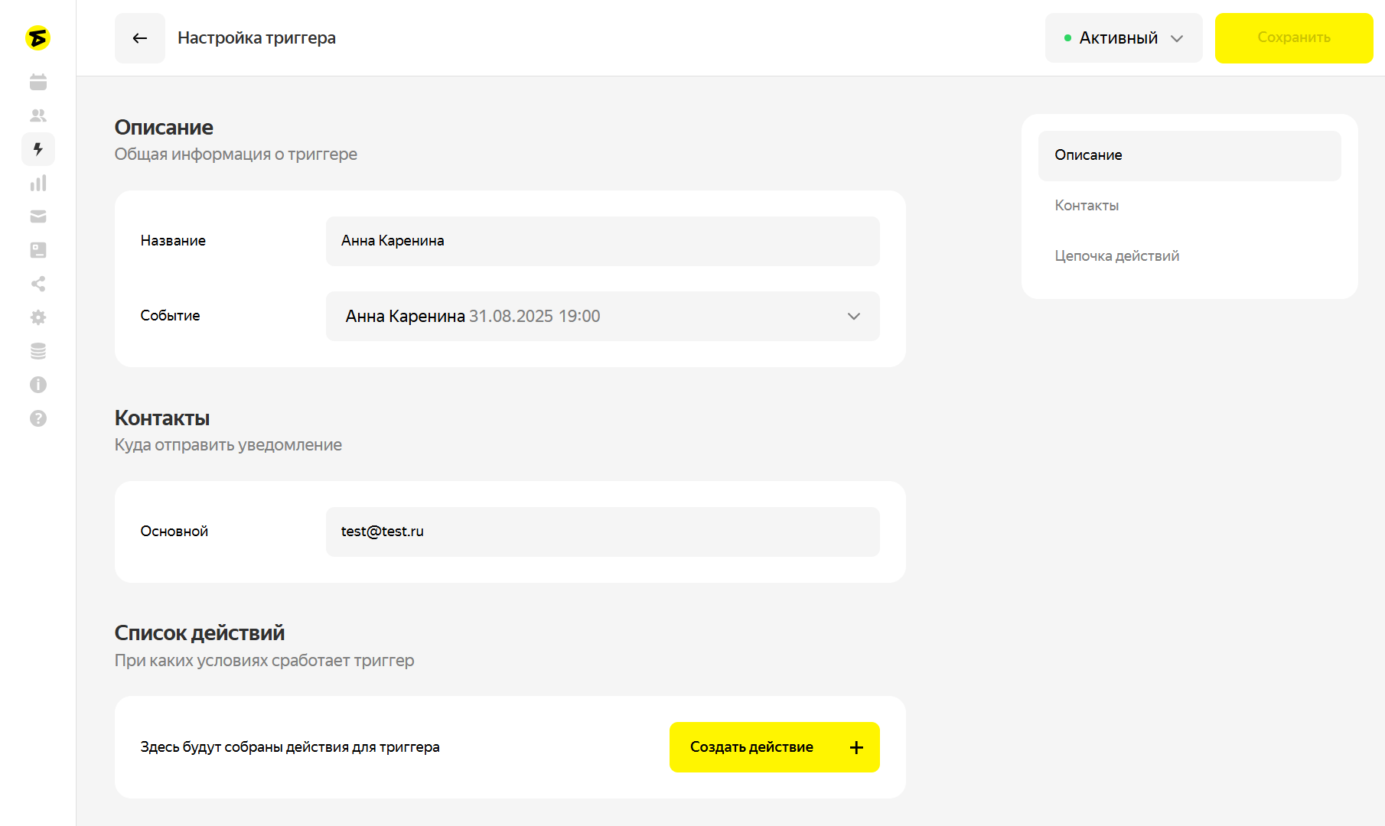The height and width of the screenshot is (826, 1385).
Task: Jump to Контакты in the right navigation
Action: pyautogui.click(x=1087, y=206)
